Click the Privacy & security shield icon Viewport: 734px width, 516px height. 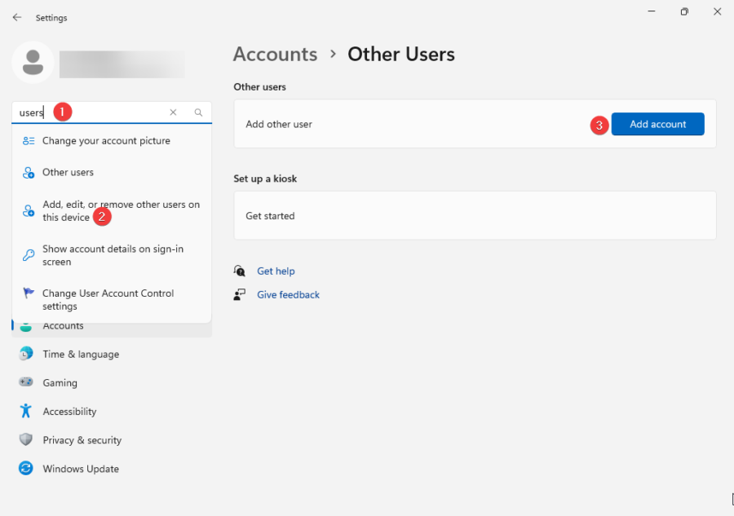click(26, 439)
